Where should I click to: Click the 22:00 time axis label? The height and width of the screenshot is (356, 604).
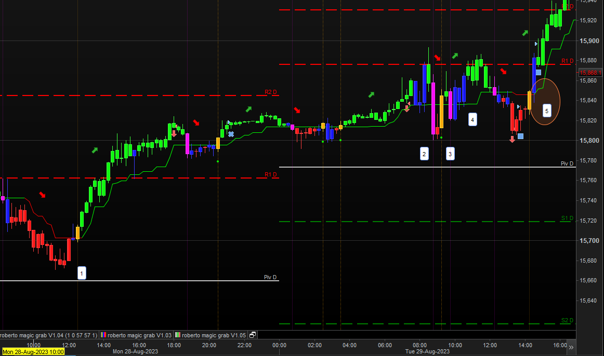(244, 345)
